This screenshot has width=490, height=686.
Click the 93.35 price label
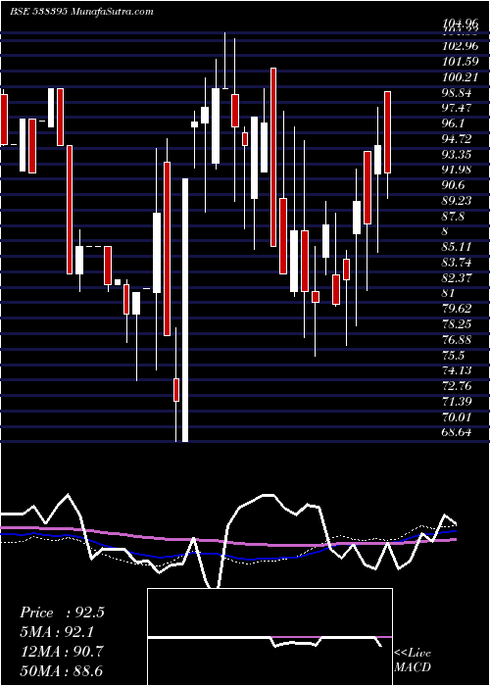click(457, 155)
